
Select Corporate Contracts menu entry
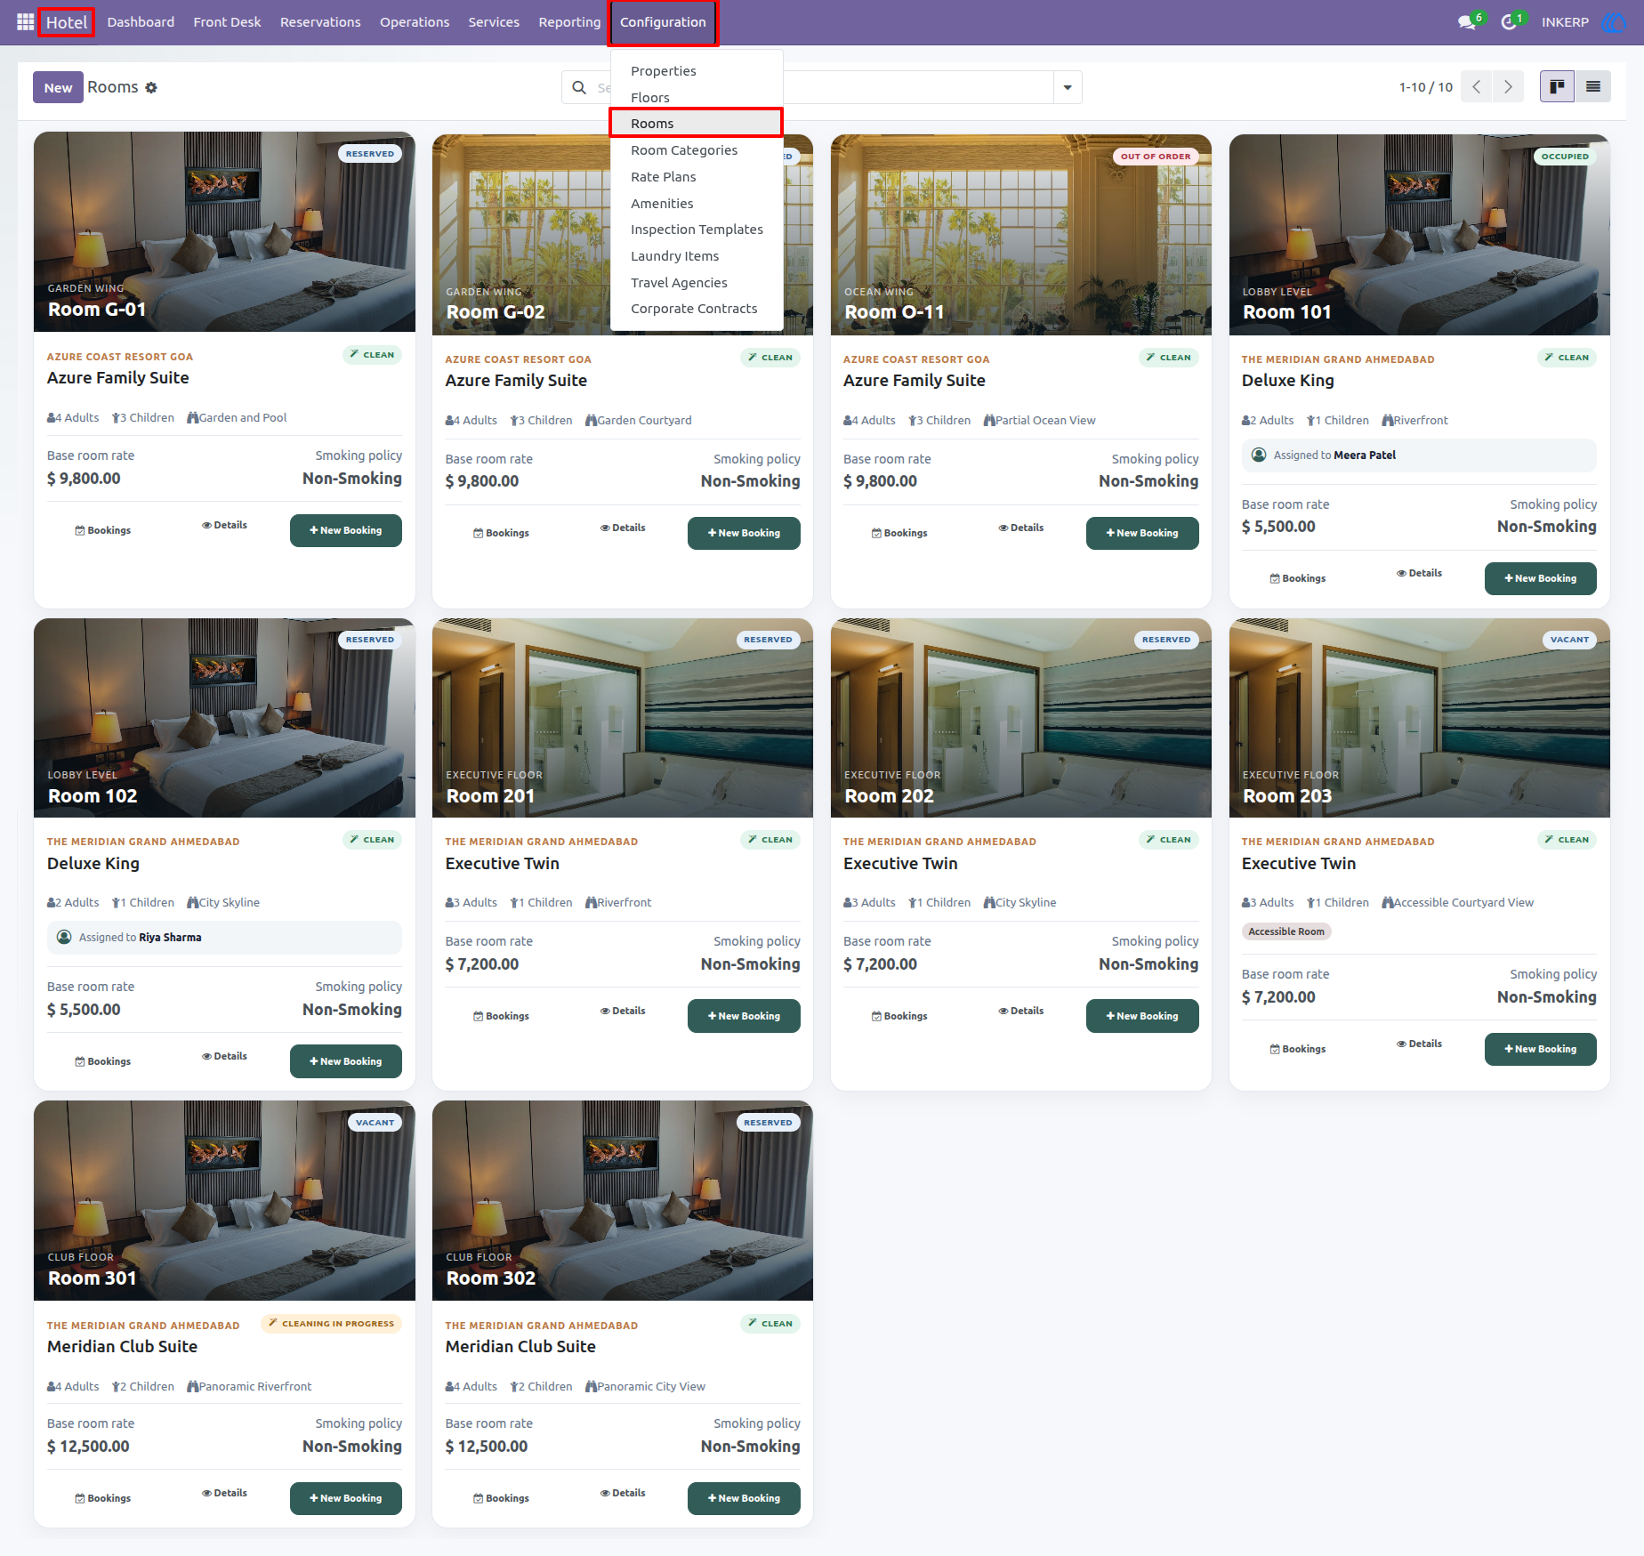click(697, 309)
